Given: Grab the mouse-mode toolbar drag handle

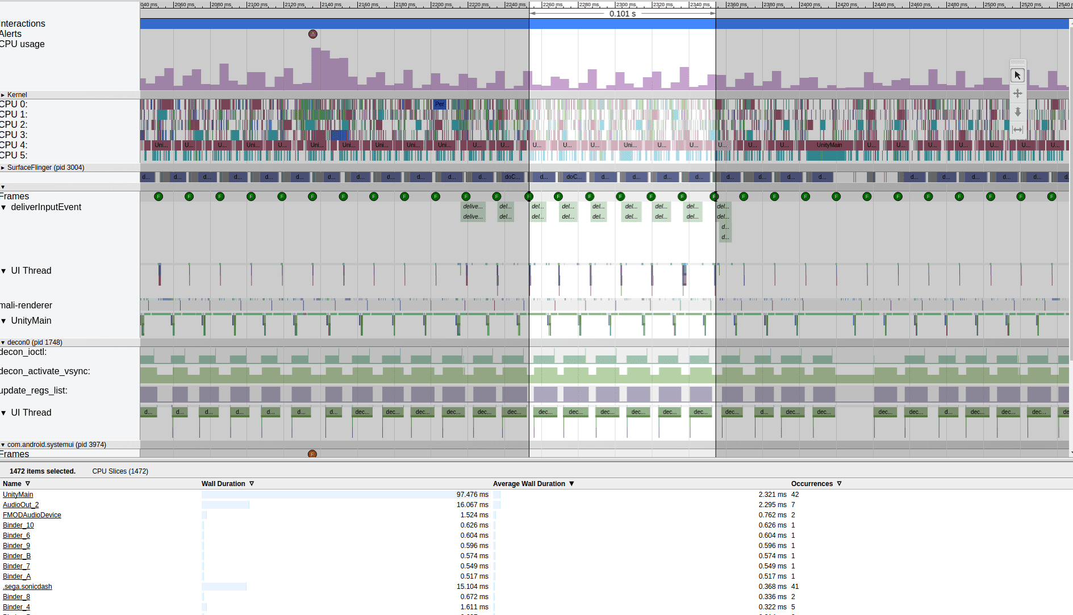Looking at the screenshot, I should tap(1017, 62).
